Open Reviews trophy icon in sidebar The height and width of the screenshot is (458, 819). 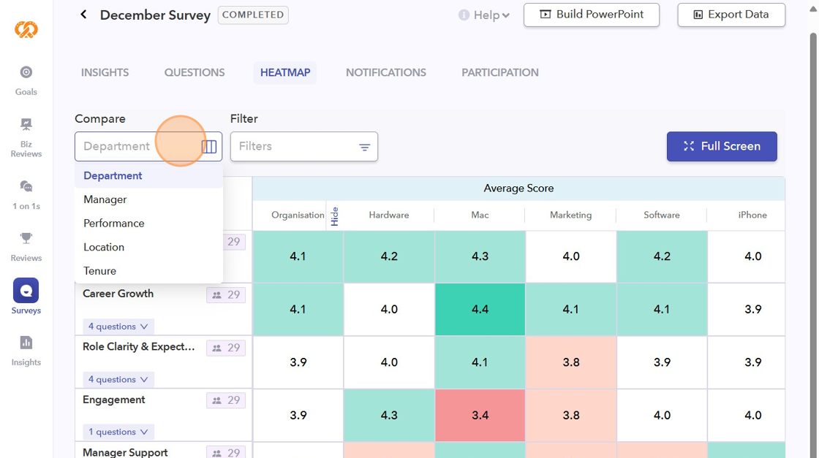click(26, 238)
